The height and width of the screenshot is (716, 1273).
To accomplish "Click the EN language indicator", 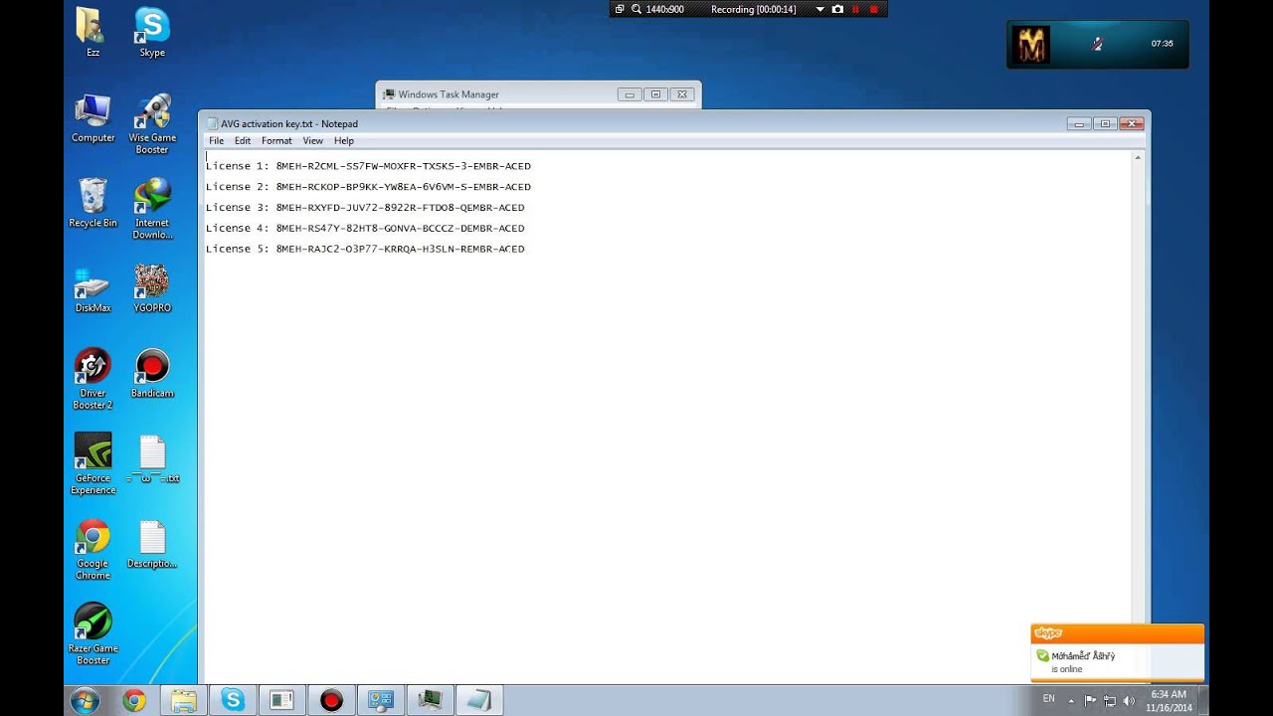I will (1048, 699).
